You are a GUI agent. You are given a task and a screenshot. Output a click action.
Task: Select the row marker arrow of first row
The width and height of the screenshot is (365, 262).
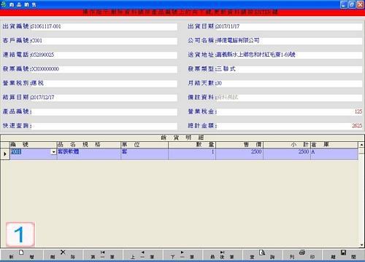click(5, 154)
